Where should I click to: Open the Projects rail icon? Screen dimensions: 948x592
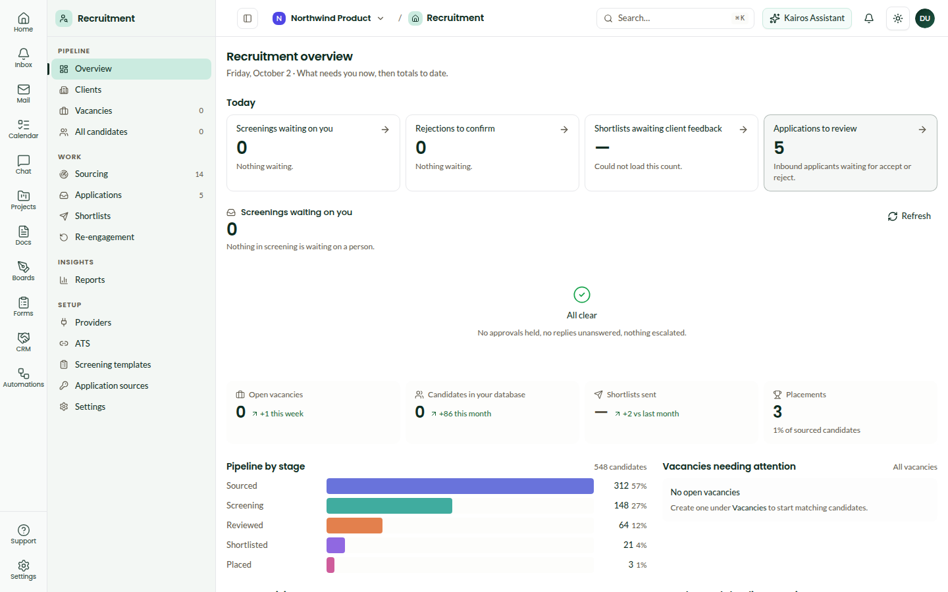(24, 200)
